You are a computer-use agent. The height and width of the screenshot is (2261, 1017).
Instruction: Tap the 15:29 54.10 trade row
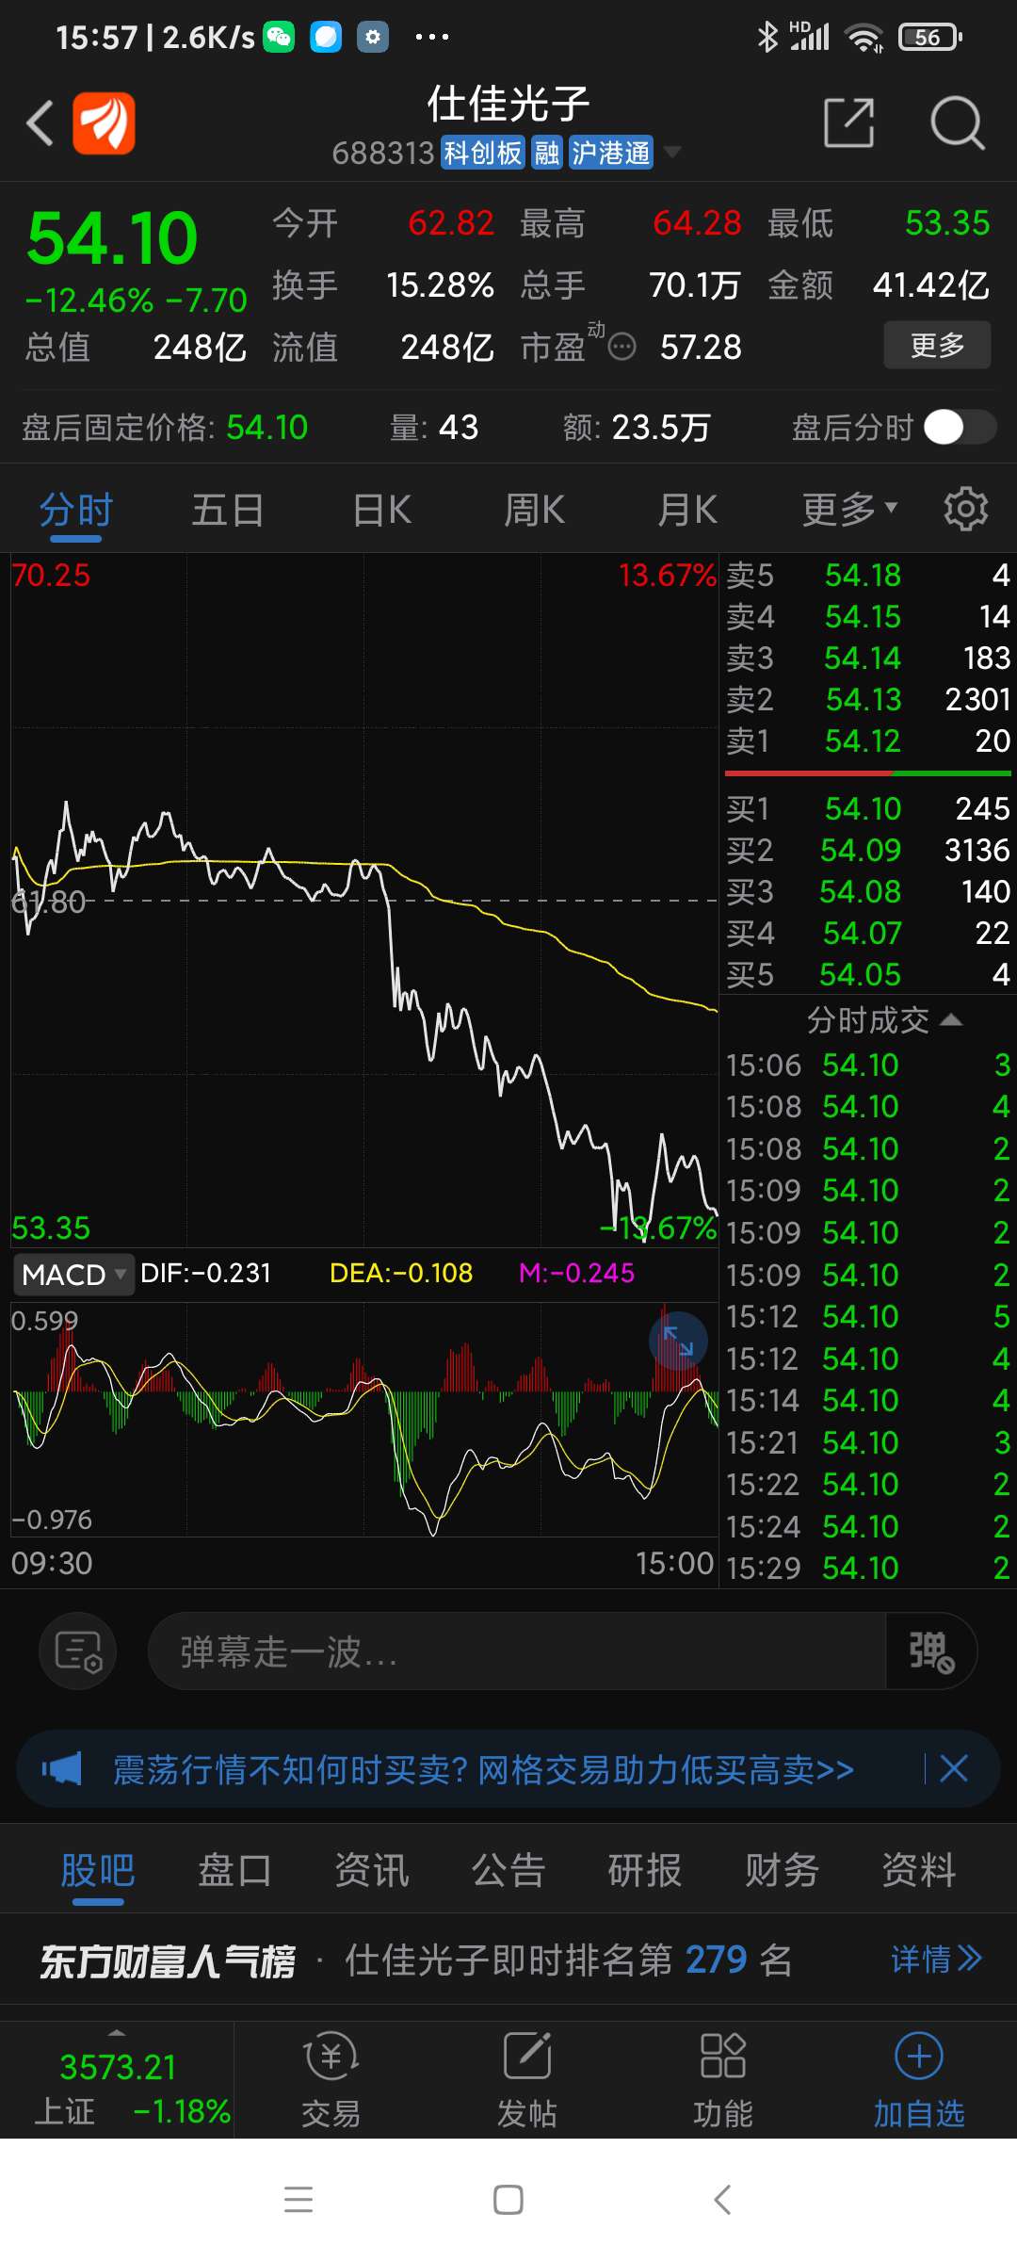coord(867,1568)
